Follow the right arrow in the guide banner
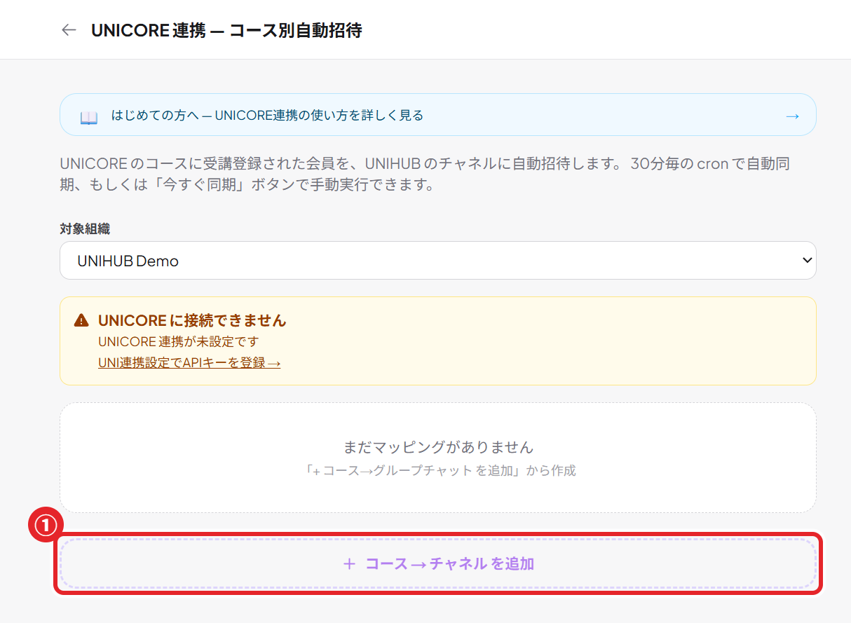 pos(792,116)
